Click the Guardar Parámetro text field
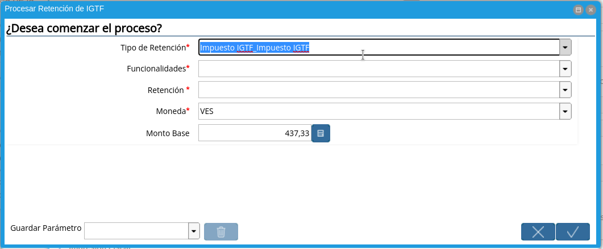 coord(136,231)
